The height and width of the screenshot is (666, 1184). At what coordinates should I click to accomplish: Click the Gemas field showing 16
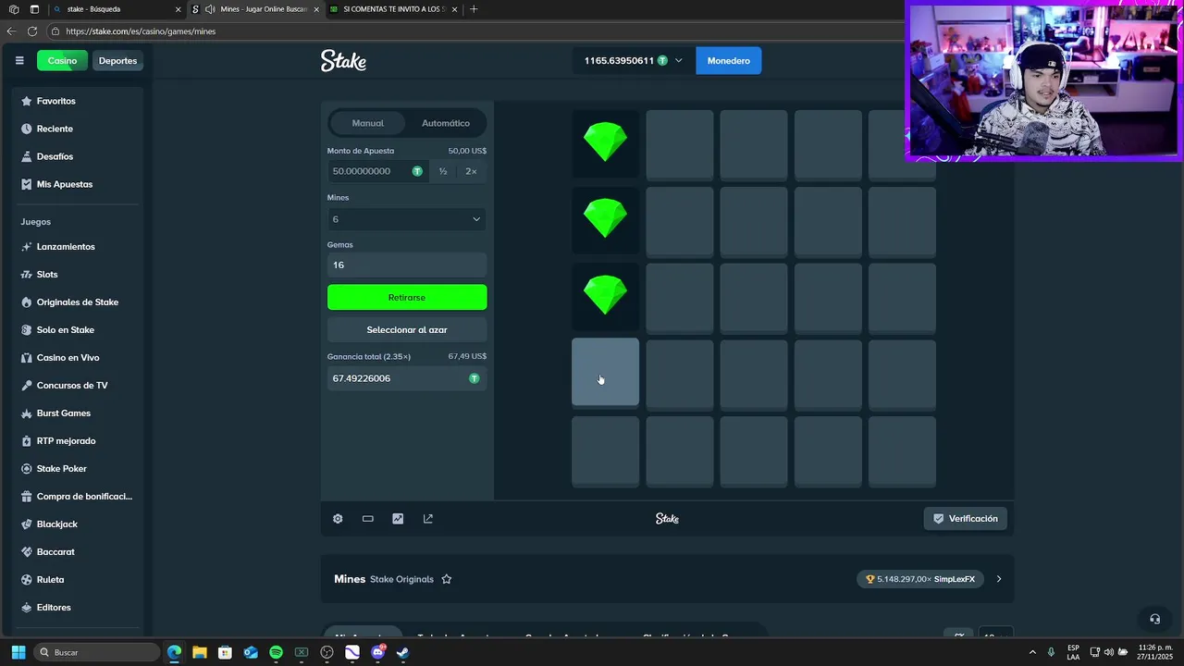click(x=407, y=265)
